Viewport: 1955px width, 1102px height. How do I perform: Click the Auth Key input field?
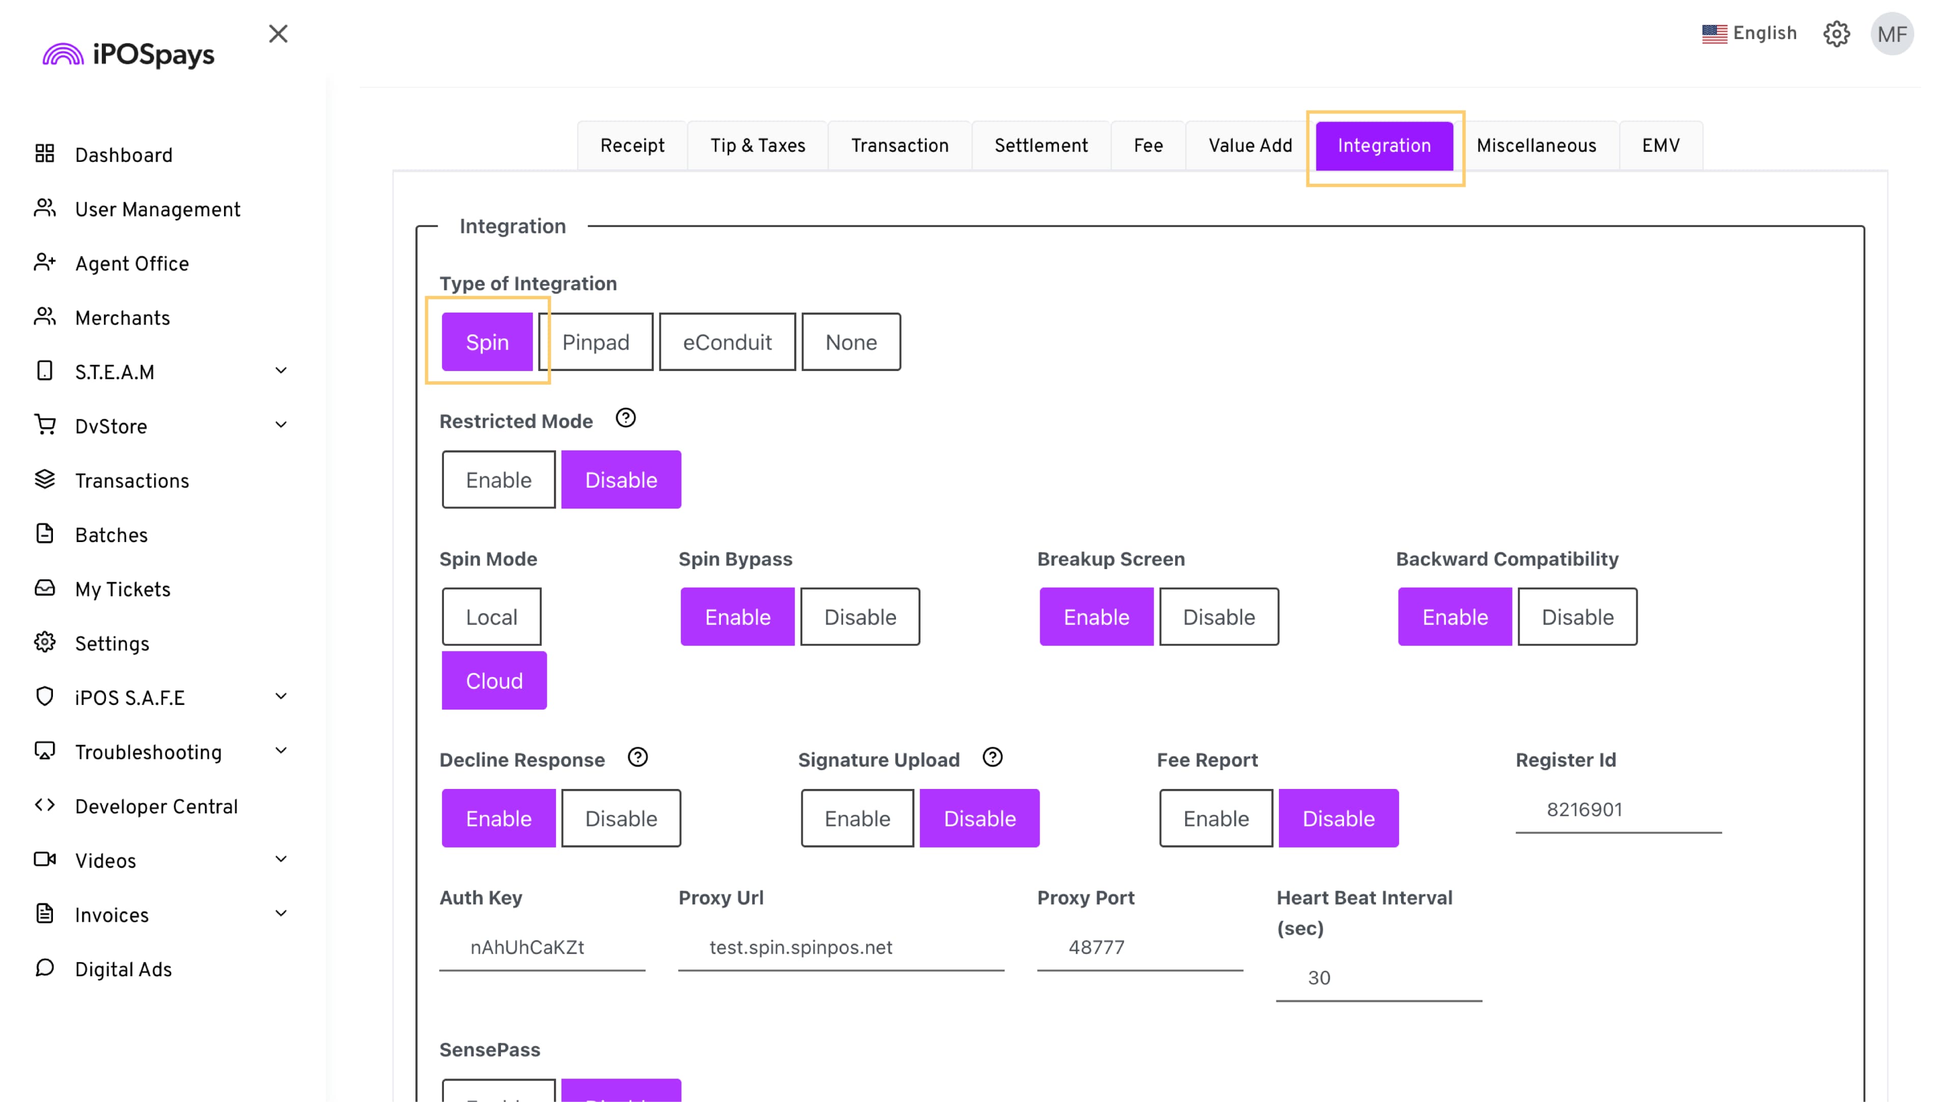(542, 947)
